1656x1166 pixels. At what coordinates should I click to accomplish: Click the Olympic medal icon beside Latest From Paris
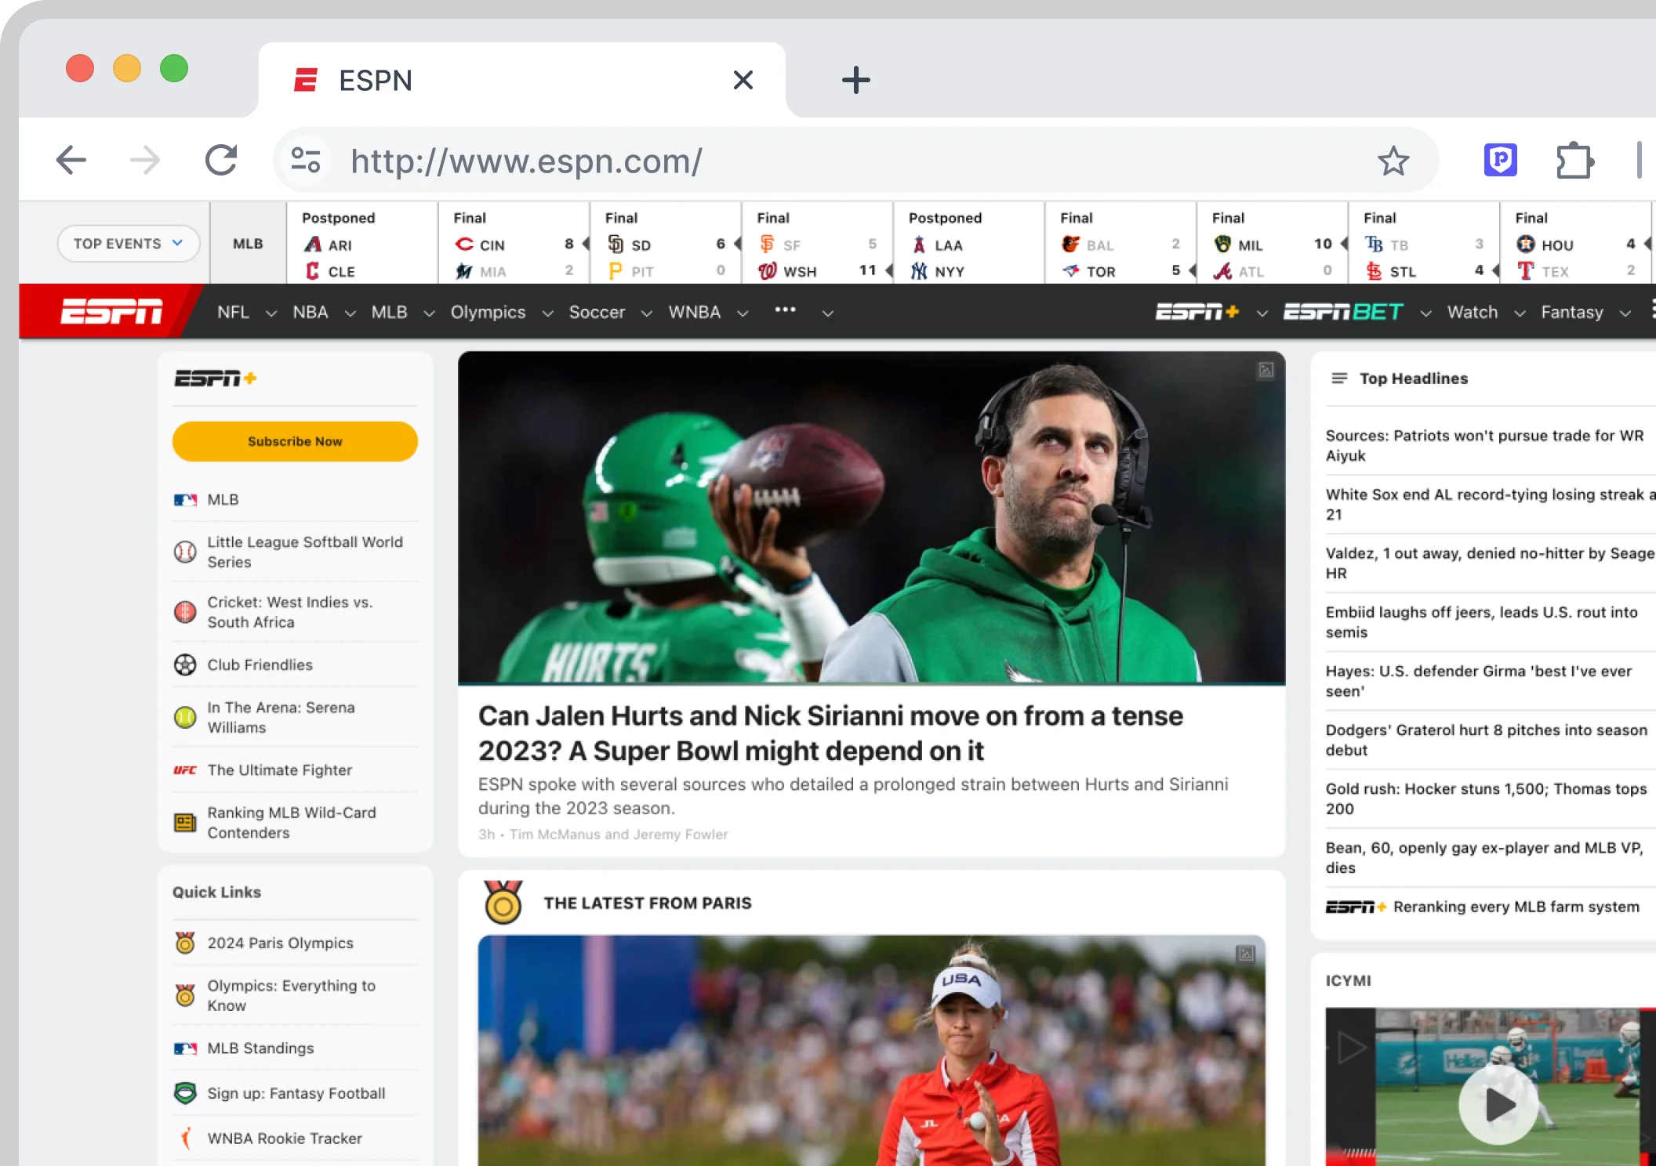pos(503,903)
